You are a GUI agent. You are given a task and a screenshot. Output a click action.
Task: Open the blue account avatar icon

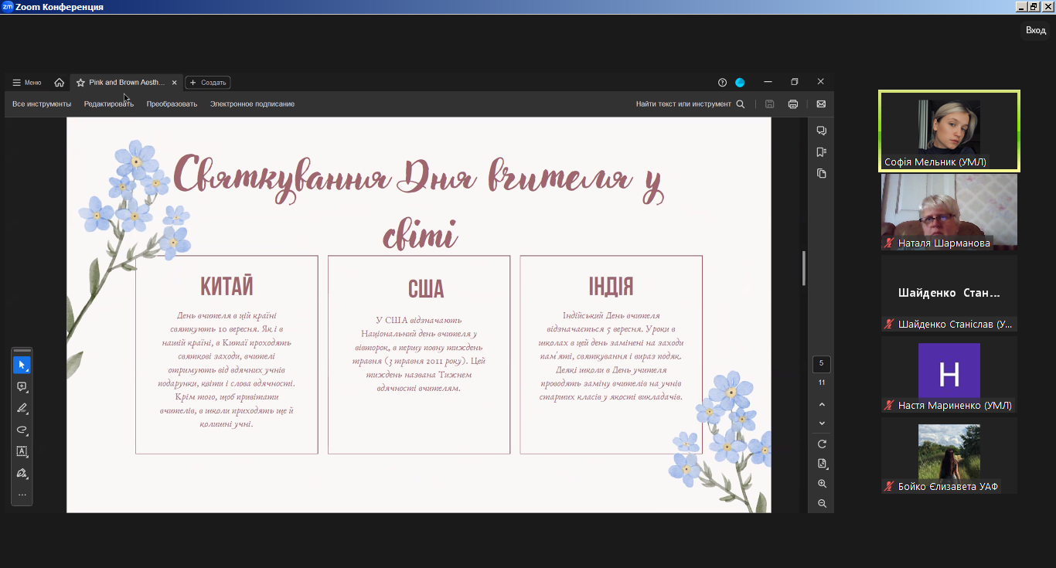point(740,82)
